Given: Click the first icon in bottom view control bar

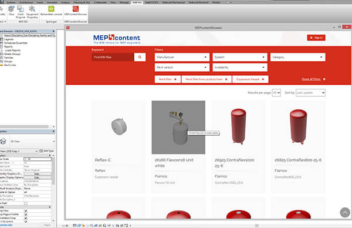Looking at the screenshot, I should click(x=75, y=225).
